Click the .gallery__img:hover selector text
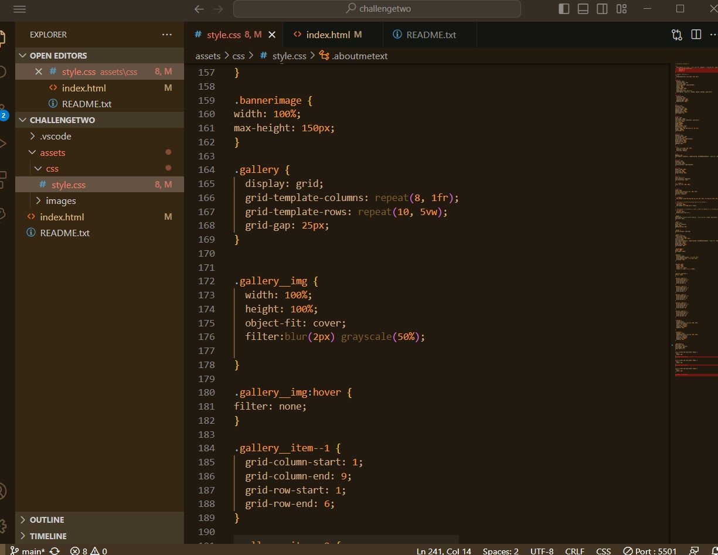 point(287,392)
